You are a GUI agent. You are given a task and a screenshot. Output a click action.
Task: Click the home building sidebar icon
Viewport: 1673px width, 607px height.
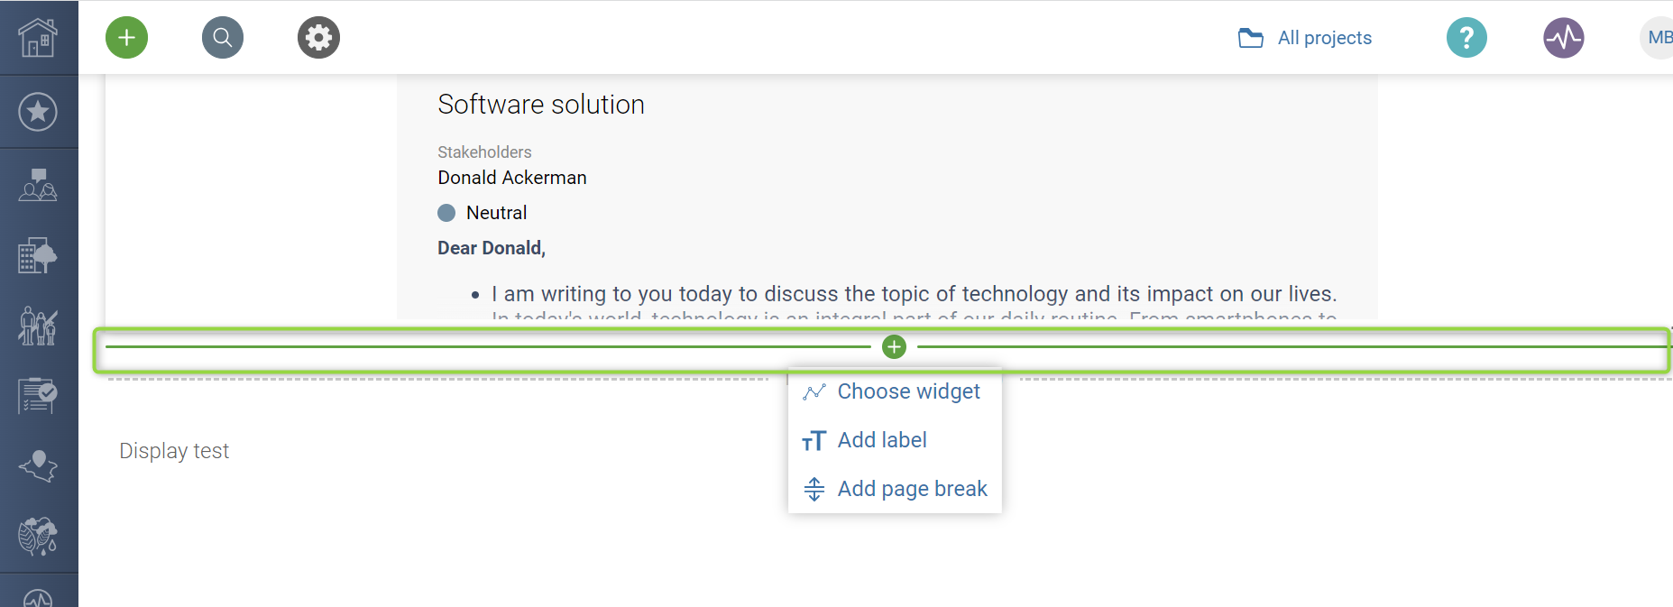(x=38, y=38)
